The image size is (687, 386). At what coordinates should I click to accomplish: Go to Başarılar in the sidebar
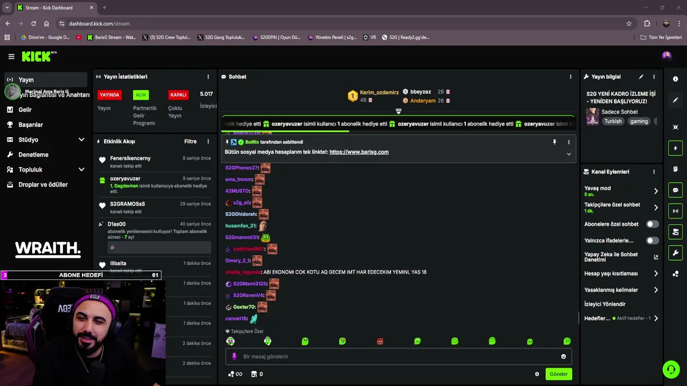click(x=46, y=124)
